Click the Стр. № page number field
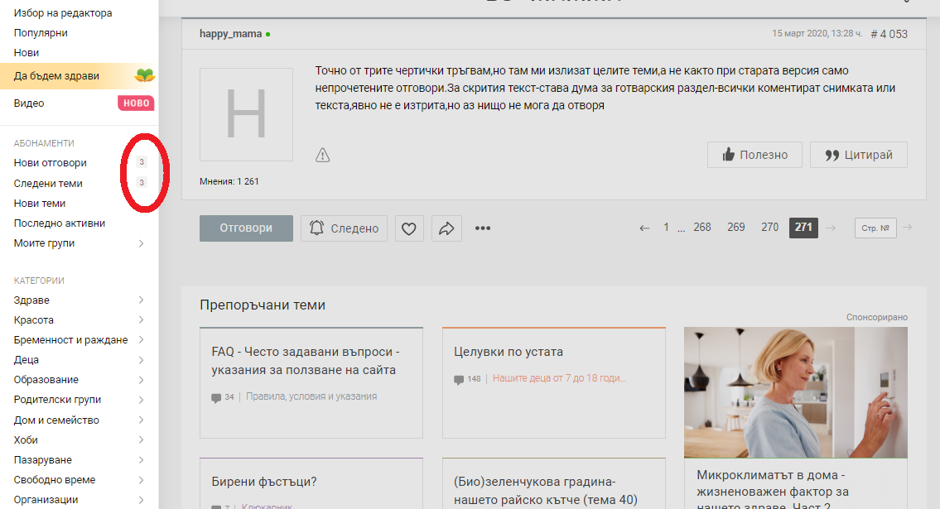This screenshot has width=940, height=509. [875, 228]
